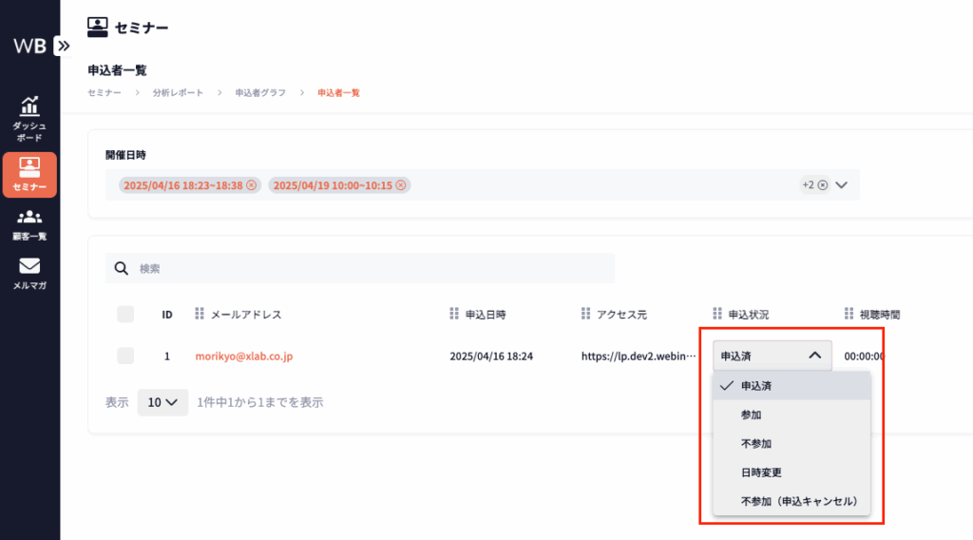
Task: Expand the sidebar with the double-chevron button
Action: [63, 46]
